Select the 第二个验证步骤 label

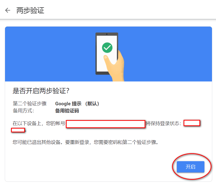click(30, 104)
